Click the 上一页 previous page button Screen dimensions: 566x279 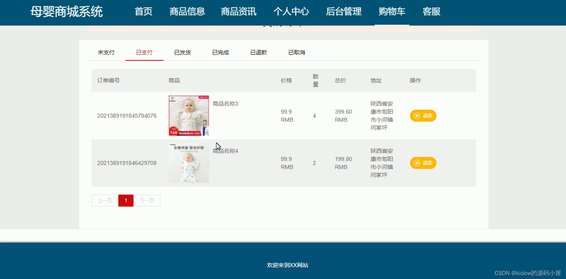click(104, 201)
